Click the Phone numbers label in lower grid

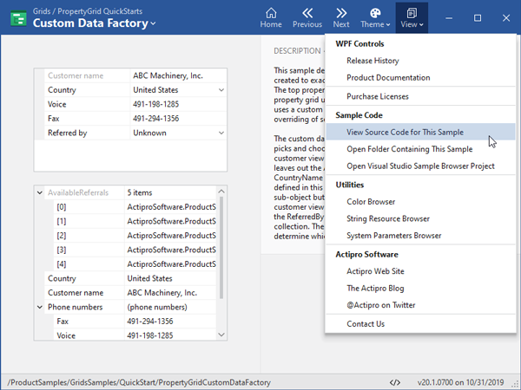pyautogui.click(x=75, y=307)
